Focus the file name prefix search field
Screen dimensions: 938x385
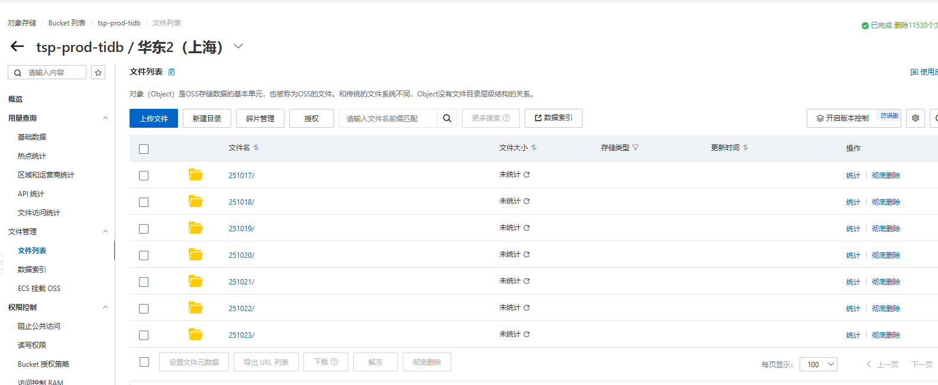[388, 118]
